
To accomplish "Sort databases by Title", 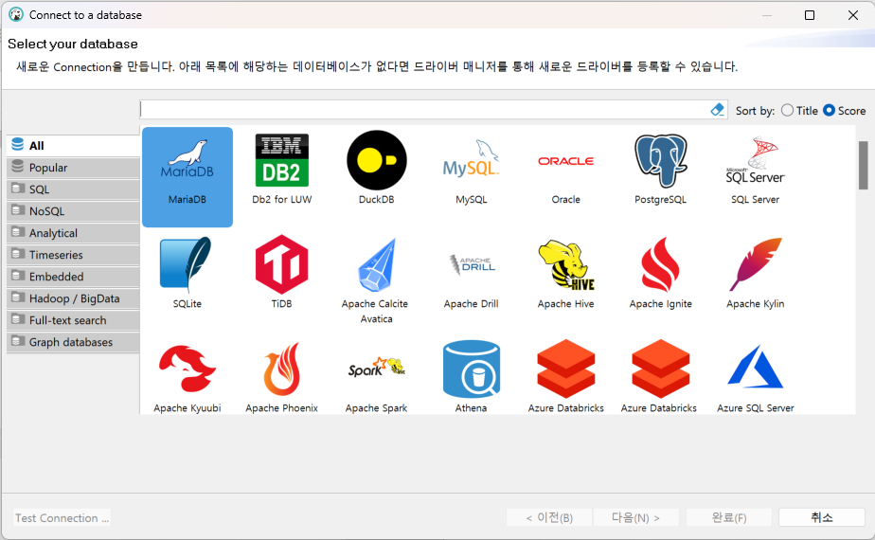I will [799, 111].
